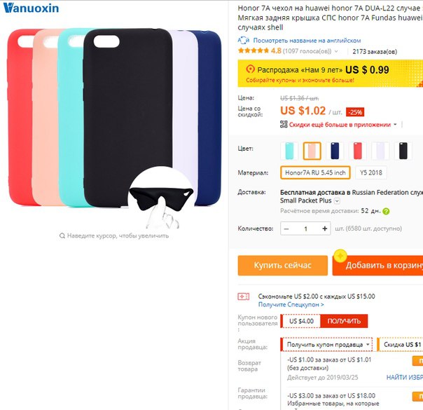Choose the turquoise color swatch
423x410 pixels.
(x=289, y=151)
